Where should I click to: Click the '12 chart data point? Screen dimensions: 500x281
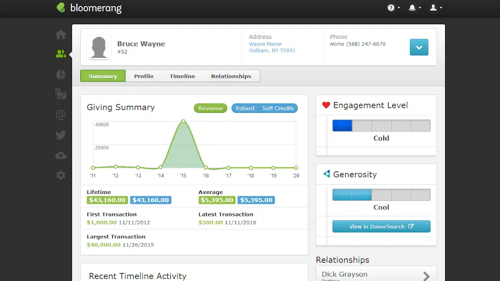coord(116,167)
